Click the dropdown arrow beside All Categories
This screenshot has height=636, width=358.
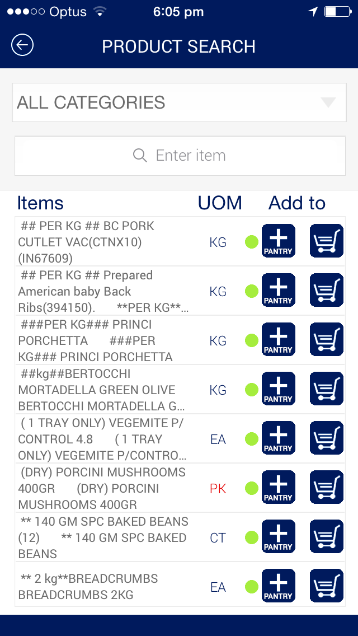point(328,102)
